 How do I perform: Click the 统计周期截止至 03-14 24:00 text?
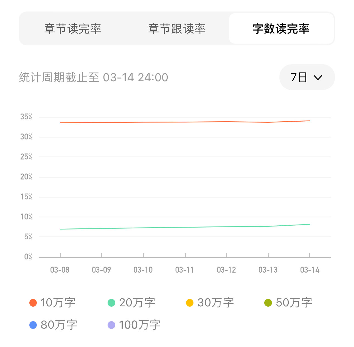[94, 77]
